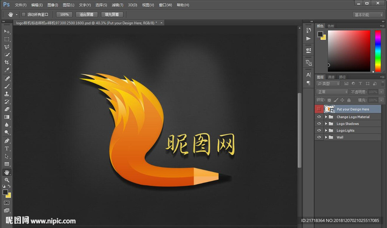The image size is (387, 228).
Task: Open the History panel icon
Action: [308, 30]
